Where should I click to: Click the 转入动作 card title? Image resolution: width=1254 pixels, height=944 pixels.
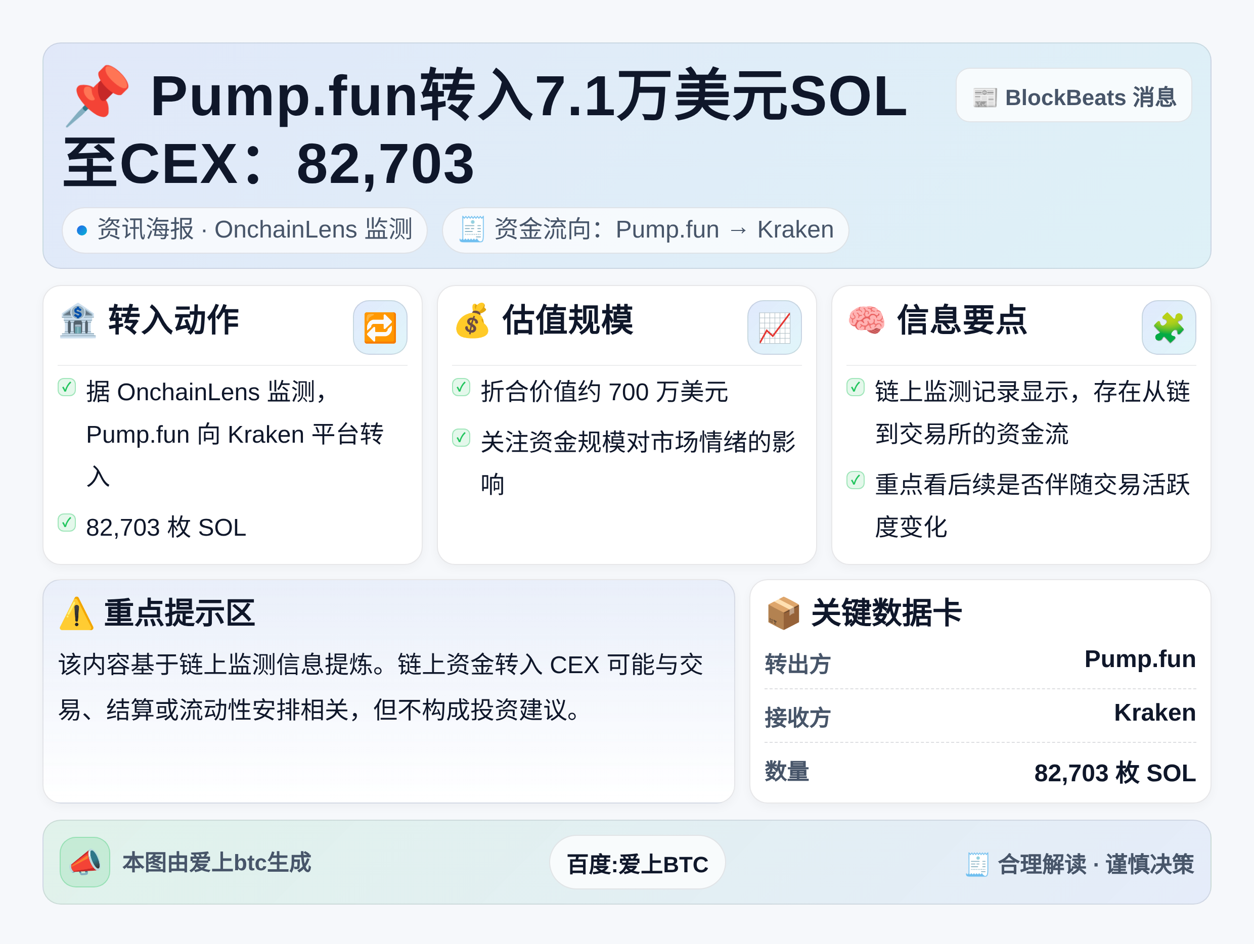click(173, 320)
